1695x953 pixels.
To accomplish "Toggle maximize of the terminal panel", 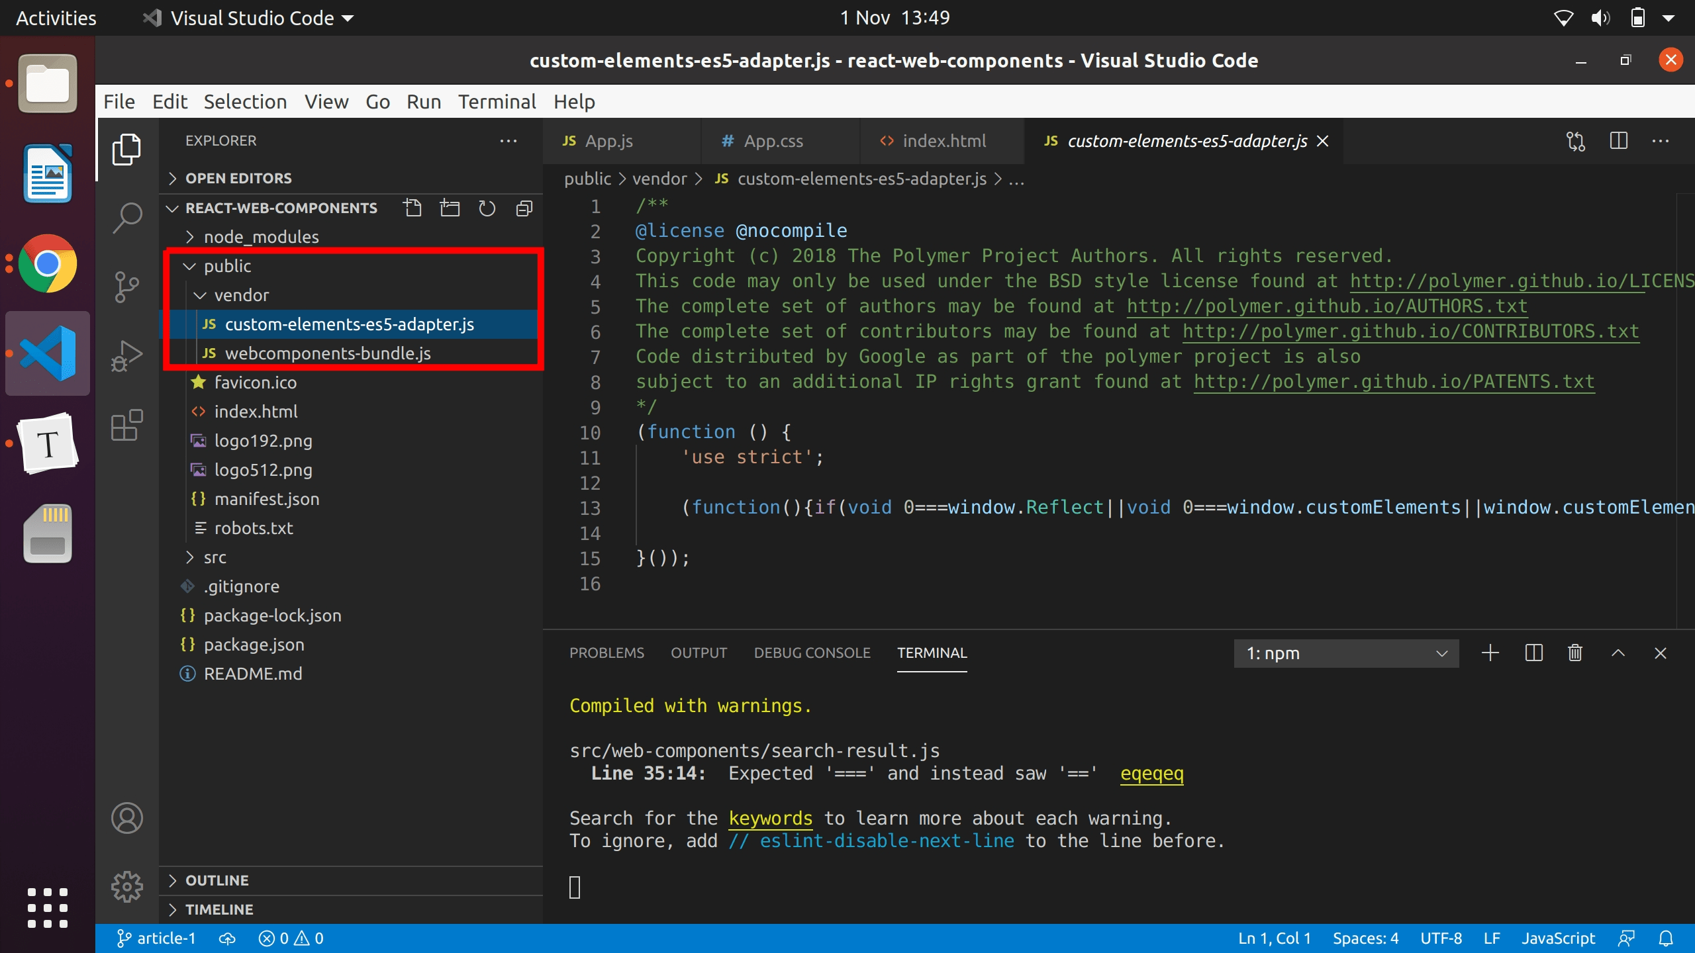I will [1618, 653].
